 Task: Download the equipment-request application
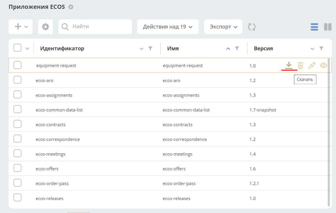(289, 66)
